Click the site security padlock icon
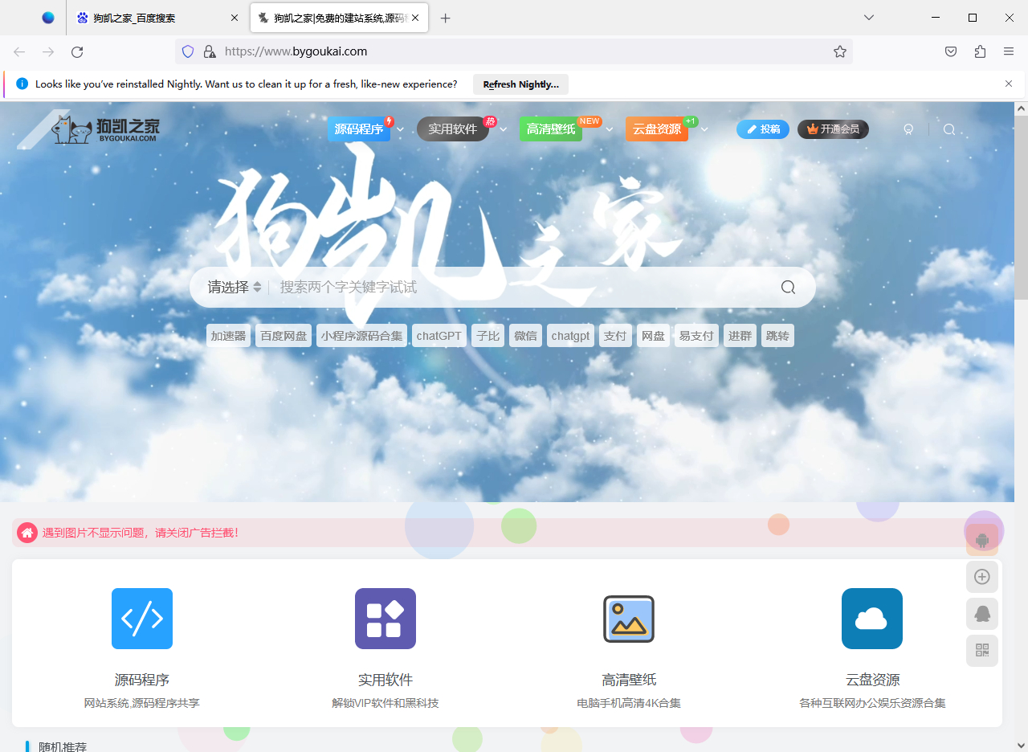Screen dimensions: 1028x752 pos(210,51)
